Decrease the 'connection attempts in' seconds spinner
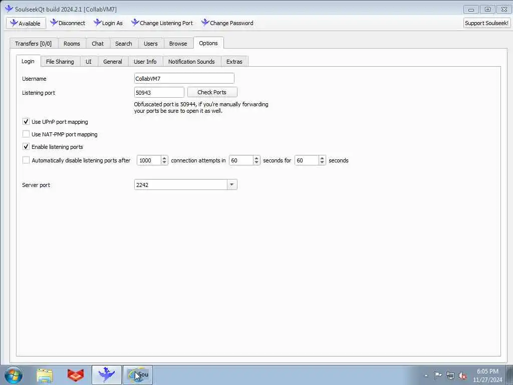513x385 pixels. [256, 162]
